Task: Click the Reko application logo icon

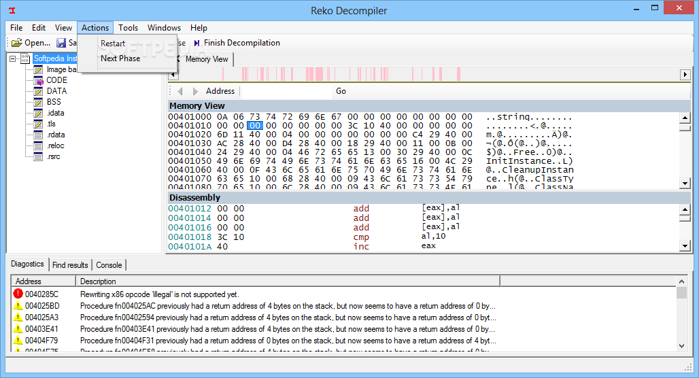Action: point(12,10)
